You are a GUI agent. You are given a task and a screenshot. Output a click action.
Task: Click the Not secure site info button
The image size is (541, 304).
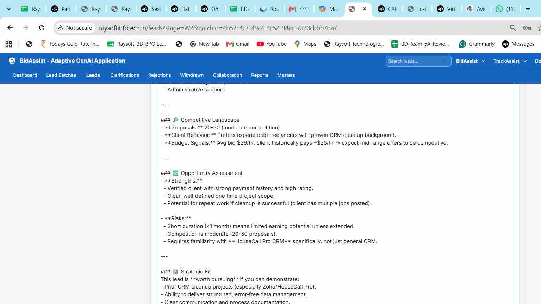click(x=75, y=28)
